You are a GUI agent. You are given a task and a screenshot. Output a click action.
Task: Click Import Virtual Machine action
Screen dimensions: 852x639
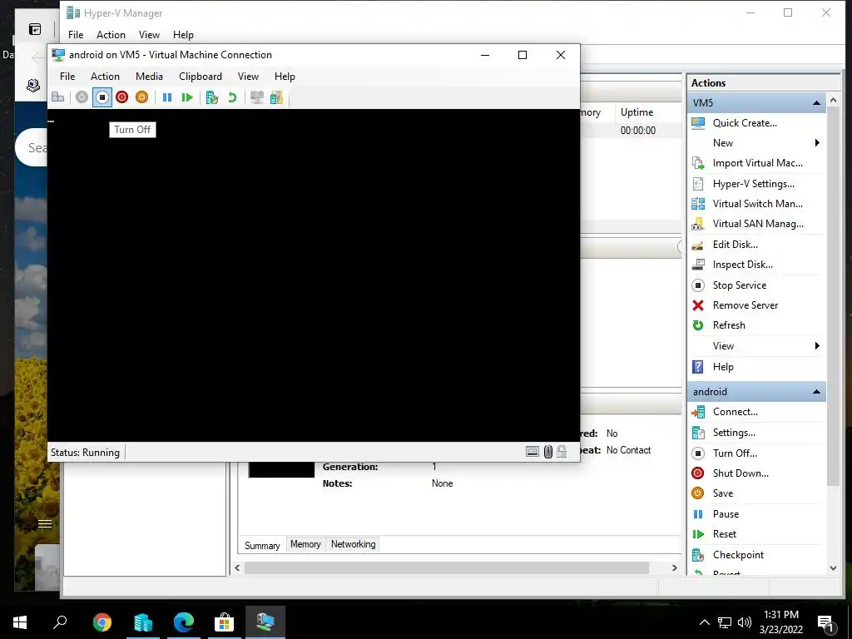point(757,163)
